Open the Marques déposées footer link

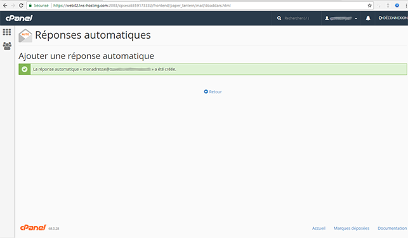pos(352,228)
